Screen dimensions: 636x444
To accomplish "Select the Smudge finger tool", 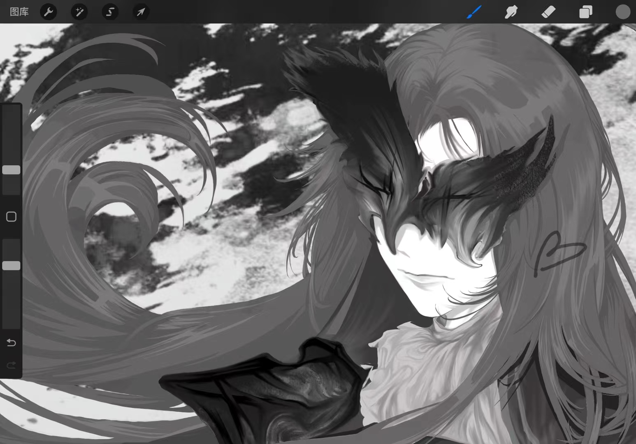I will (511, 12).
